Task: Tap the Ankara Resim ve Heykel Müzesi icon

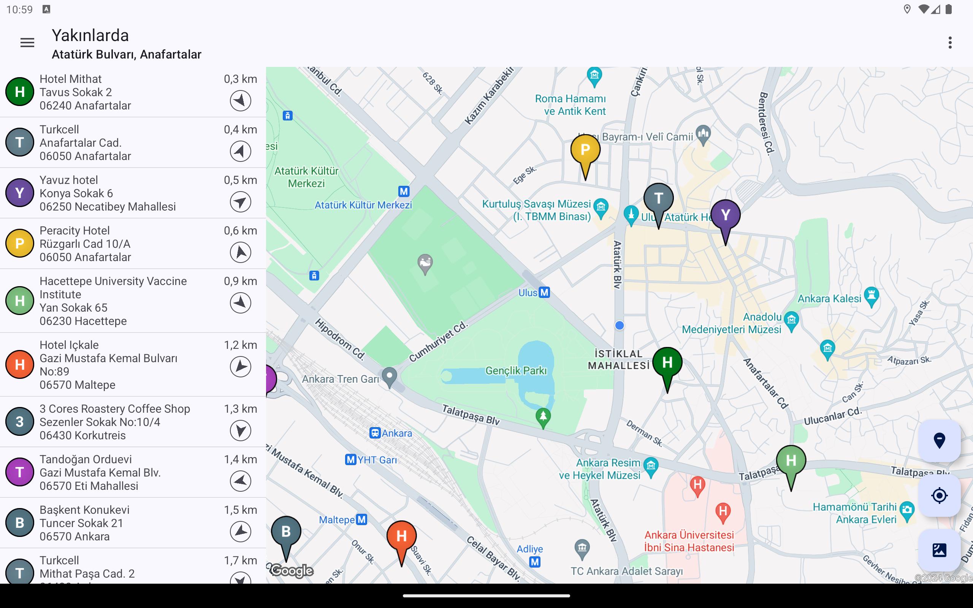Action: [x=651, y=468]
